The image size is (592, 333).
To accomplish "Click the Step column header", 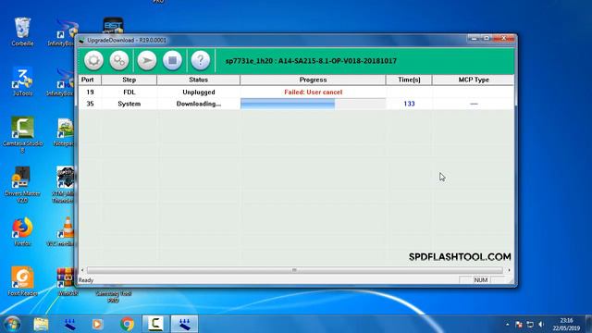I will pyautogui.click(x=129, y=80).
